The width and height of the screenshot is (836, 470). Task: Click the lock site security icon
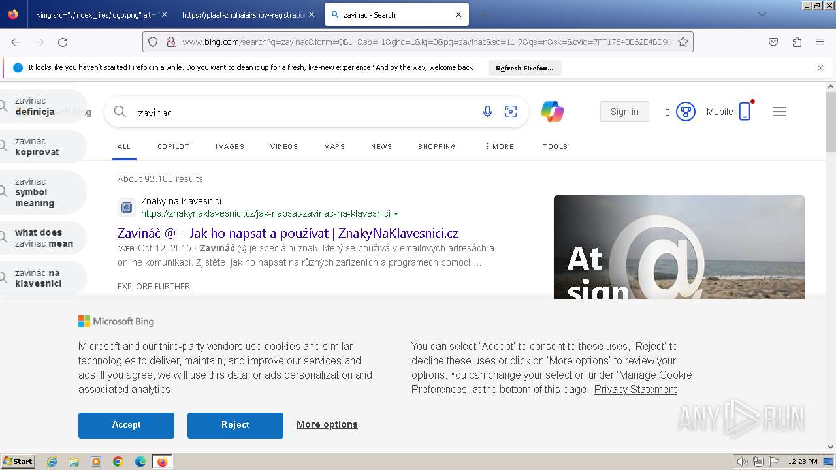pyautogui.click(x=170, y=42)
